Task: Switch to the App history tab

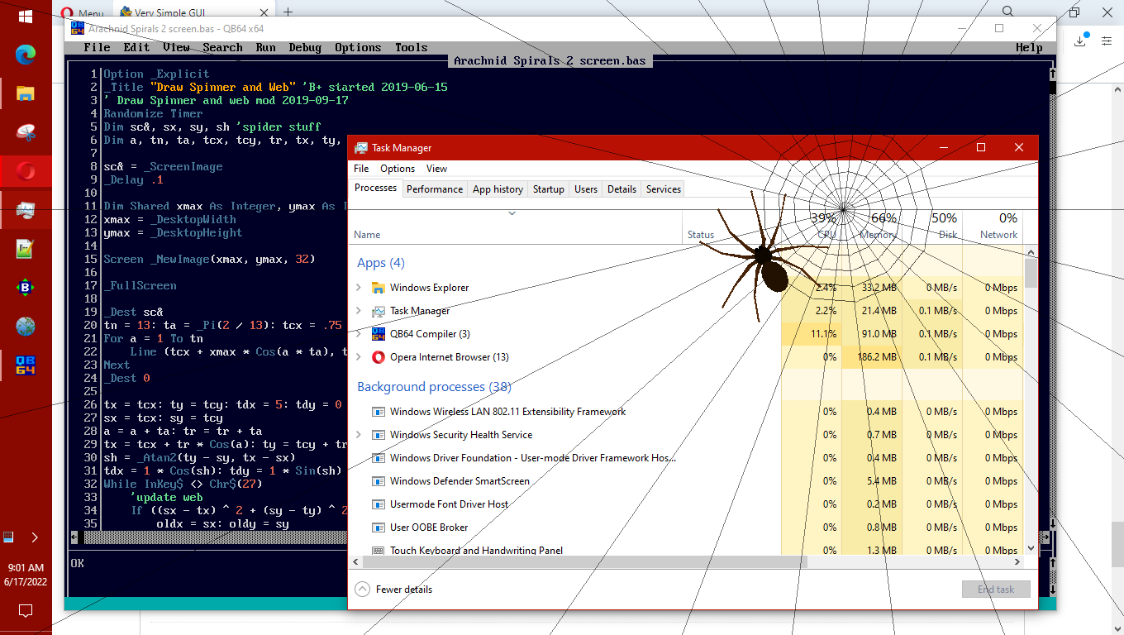Action: [x=498, y=189]
